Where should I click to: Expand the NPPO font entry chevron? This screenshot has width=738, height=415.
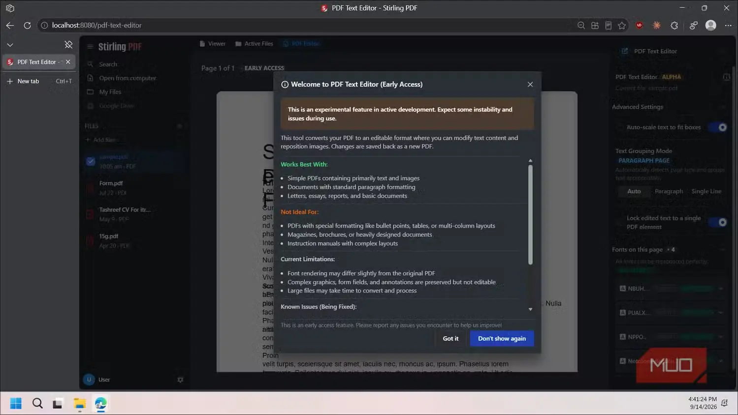[721, 337]
